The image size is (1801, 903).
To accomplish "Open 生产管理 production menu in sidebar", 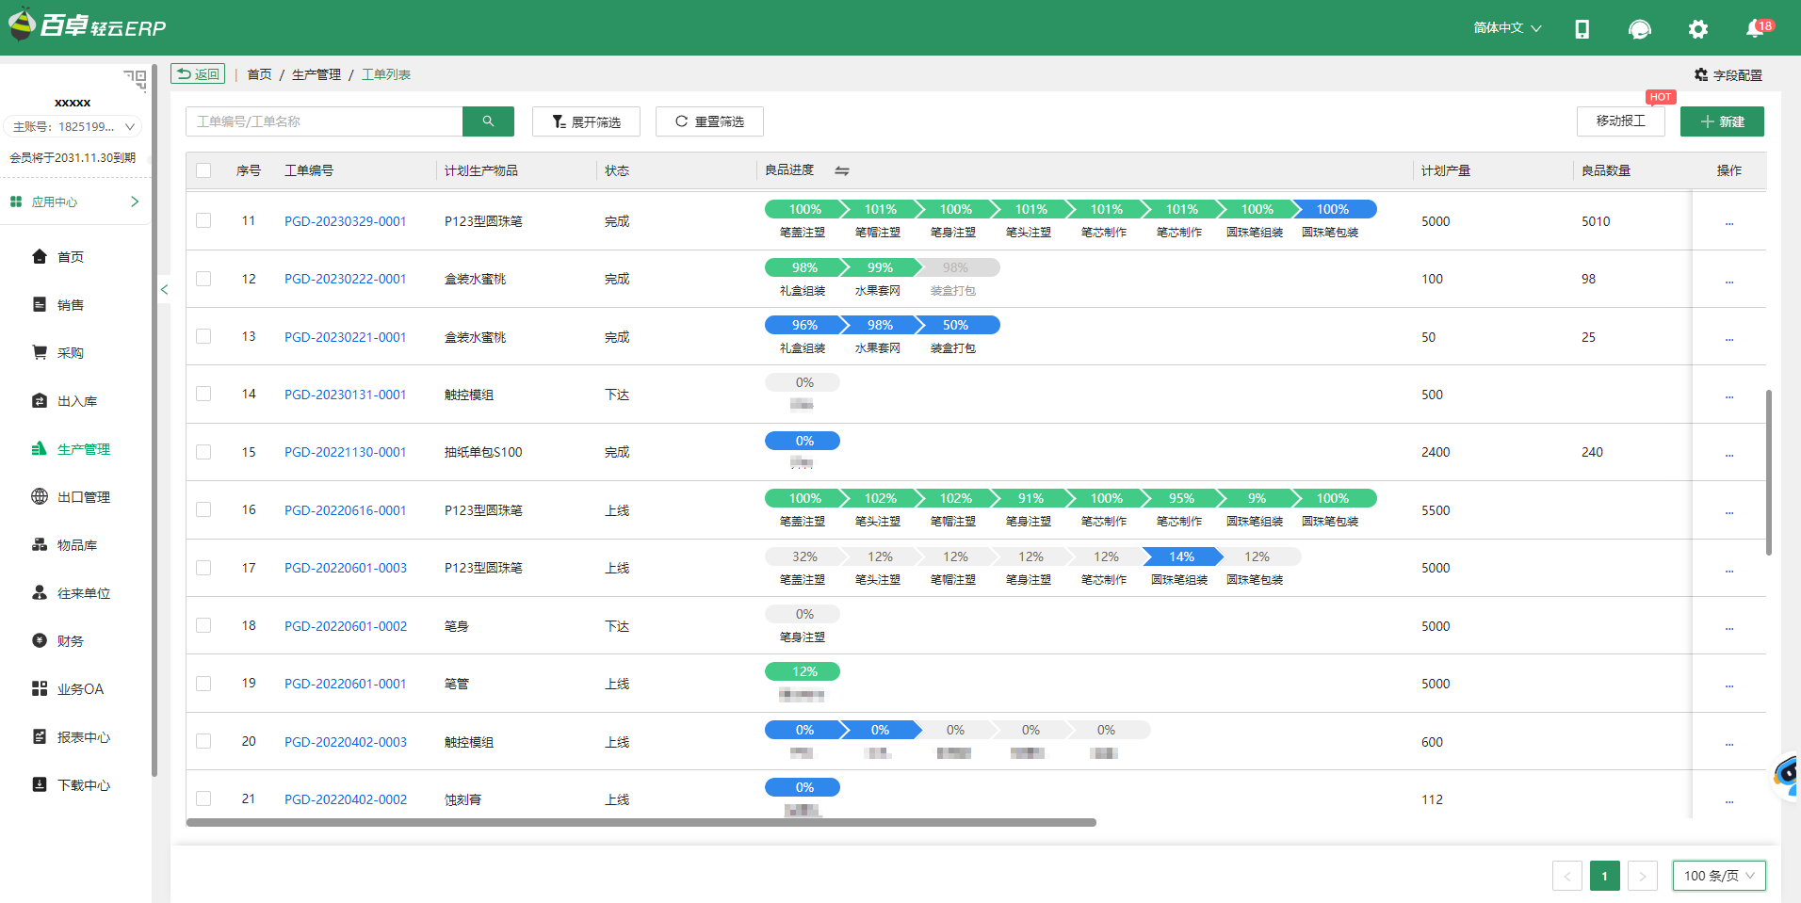I will point(83,449).
